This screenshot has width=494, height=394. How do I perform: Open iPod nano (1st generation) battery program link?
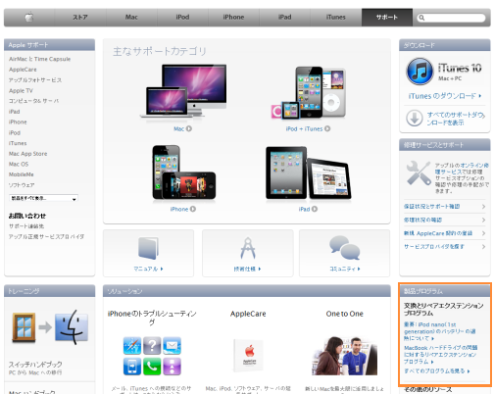point(440,331)
